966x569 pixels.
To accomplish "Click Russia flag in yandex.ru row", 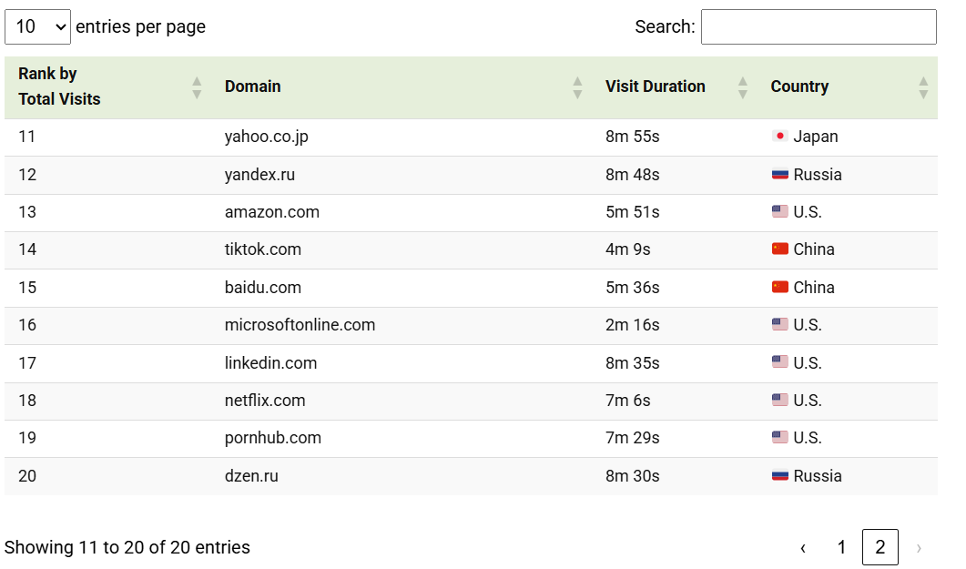I will tap(780, 174).
